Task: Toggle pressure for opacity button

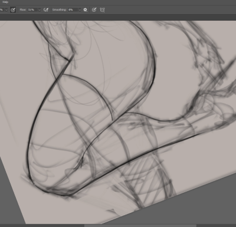Action: pos(13,10)
